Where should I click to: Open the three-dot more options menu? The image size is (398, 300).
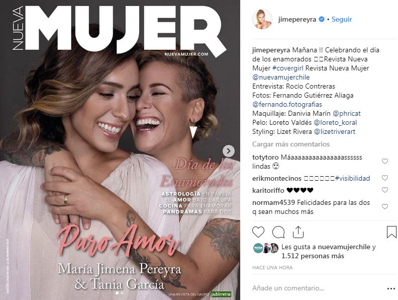(391, 289)
